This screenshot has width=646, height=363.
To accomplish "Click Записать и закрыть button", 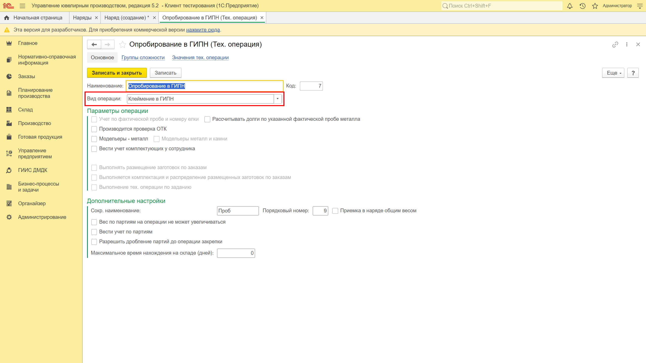I will 117,73.
